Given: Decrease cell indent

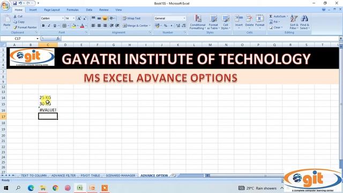Looking at the screenshot, I should pos(111,26).
